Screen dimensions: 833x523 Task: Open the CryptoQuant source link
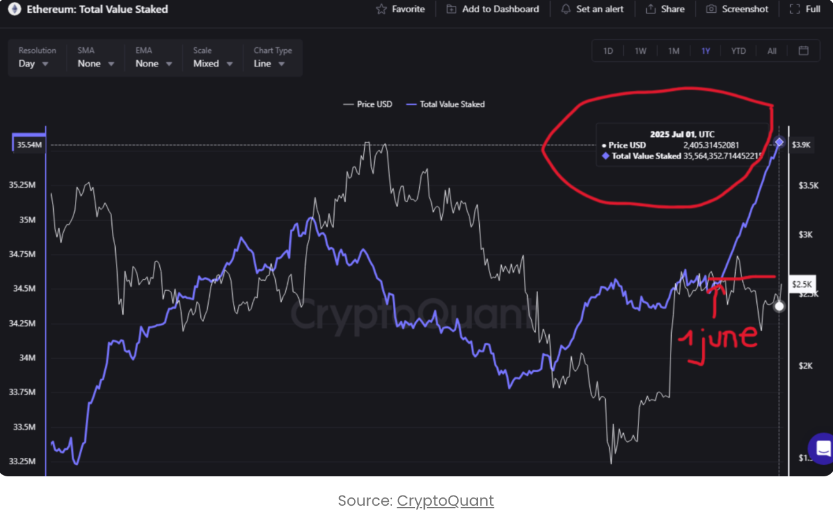(x=445, y=501)
